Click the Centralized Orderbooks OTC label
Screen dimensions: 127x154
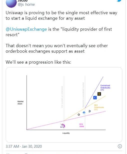pos(105,88)
